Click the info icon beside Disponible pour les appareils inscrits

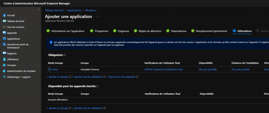tap(97, 86)
